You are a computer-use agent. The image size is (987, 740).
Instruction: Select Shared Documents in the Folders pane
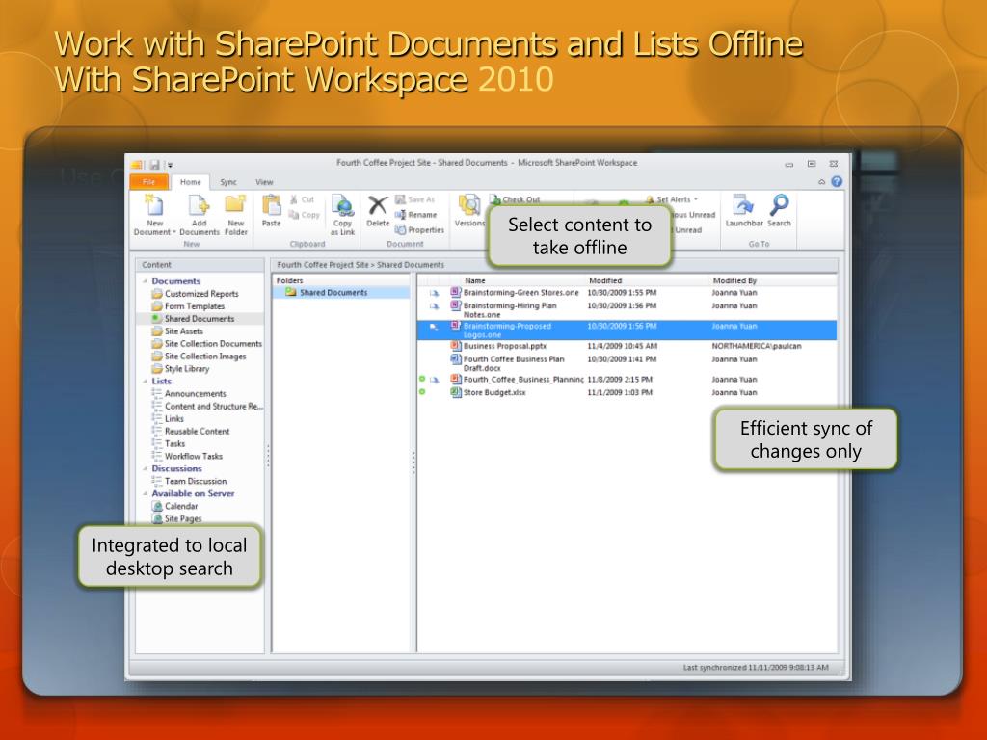coord(333,293)
